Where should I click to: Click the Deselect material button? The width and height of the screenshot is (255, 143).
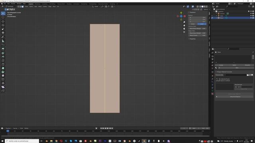(x=247, y=65)
